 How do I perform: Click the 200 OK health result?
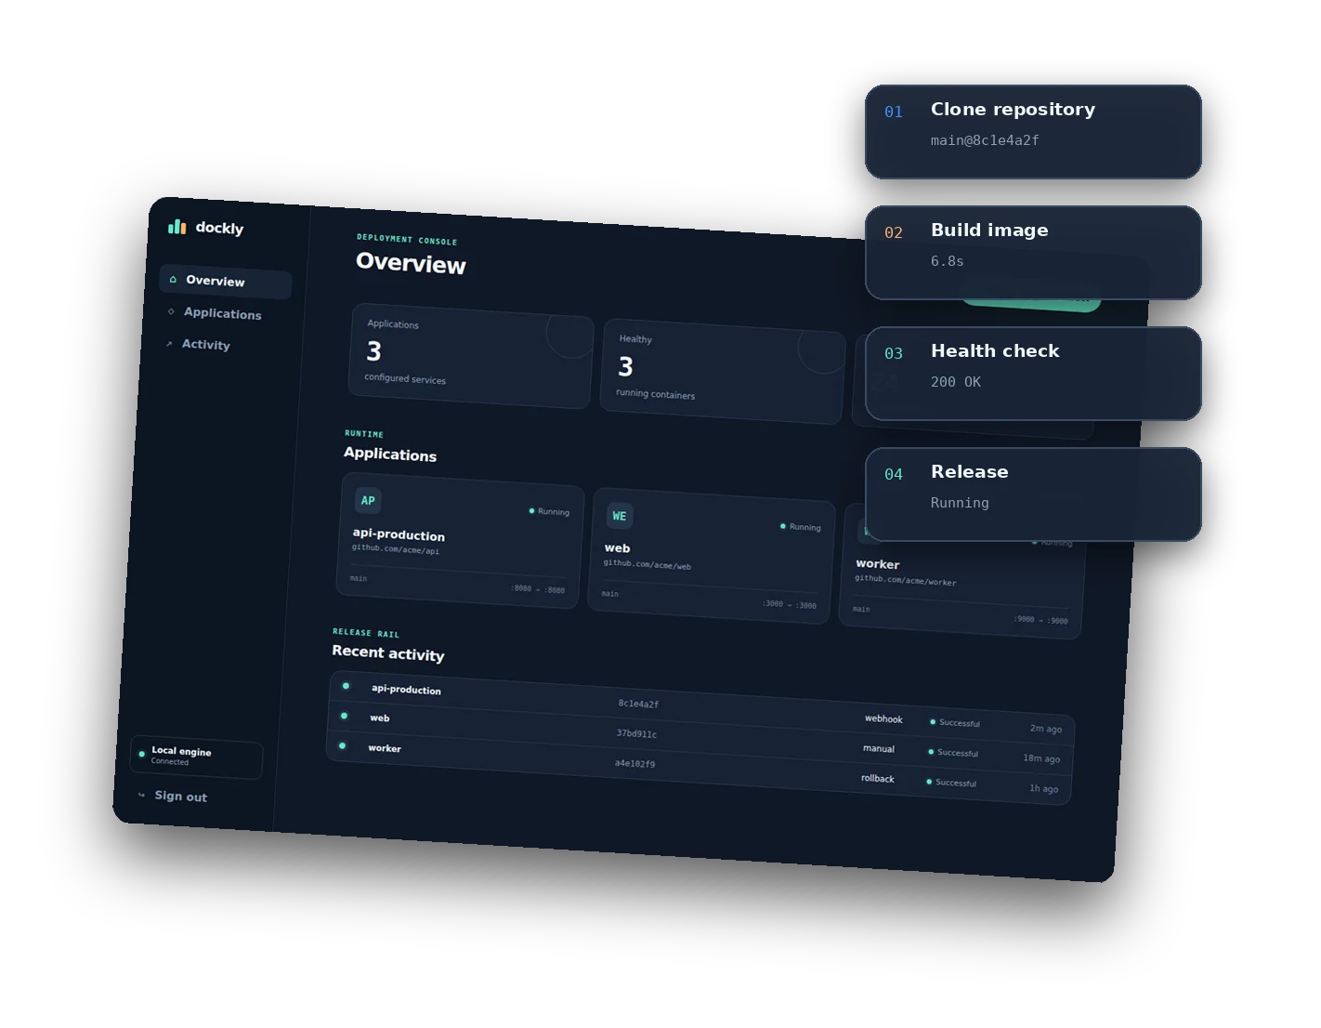point(956,382)
